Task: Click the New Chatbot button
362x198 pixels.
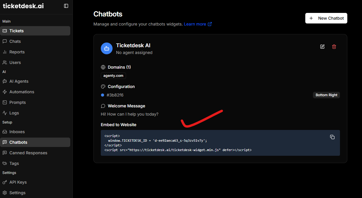Action: 326,18
